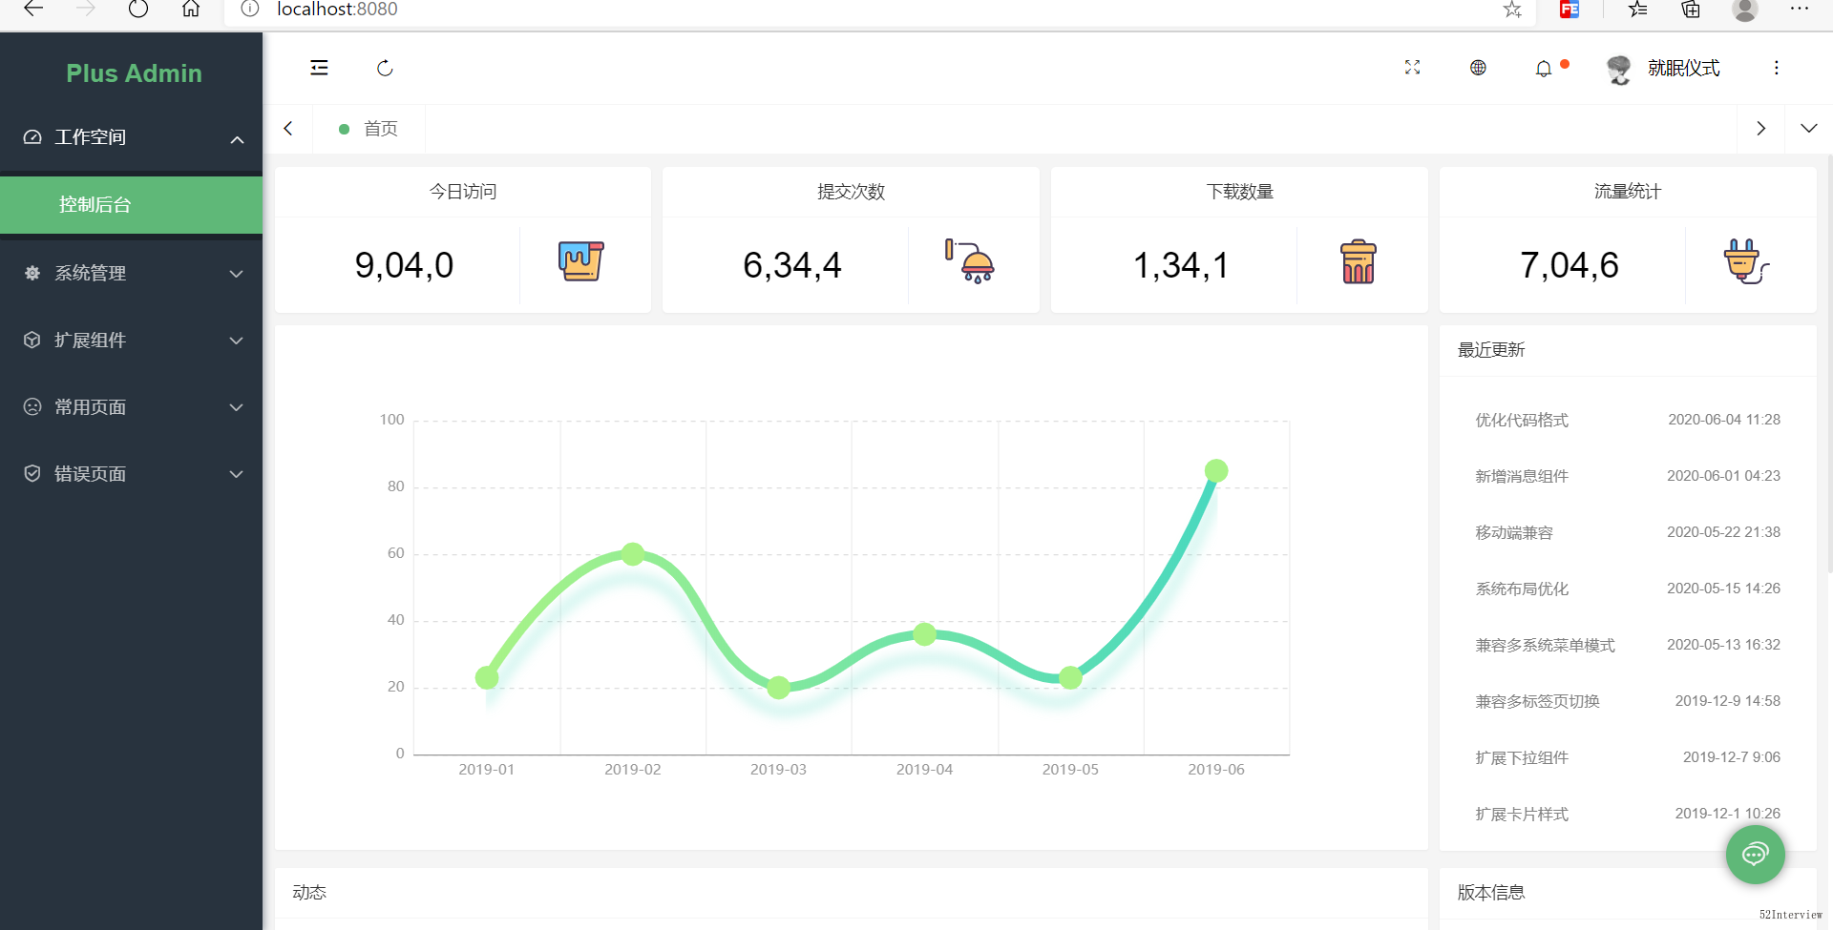Click the 2019-02 data point on the chart

(633, 553)
